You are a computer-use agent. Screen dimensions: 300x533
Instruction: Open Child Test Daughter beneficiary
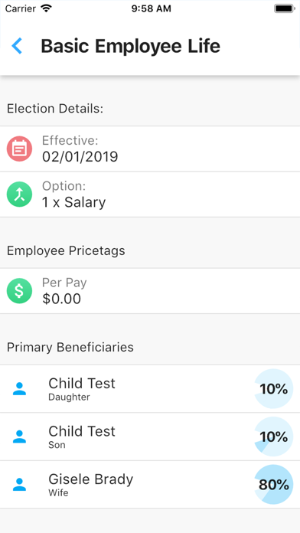click(x=150, y=389)
